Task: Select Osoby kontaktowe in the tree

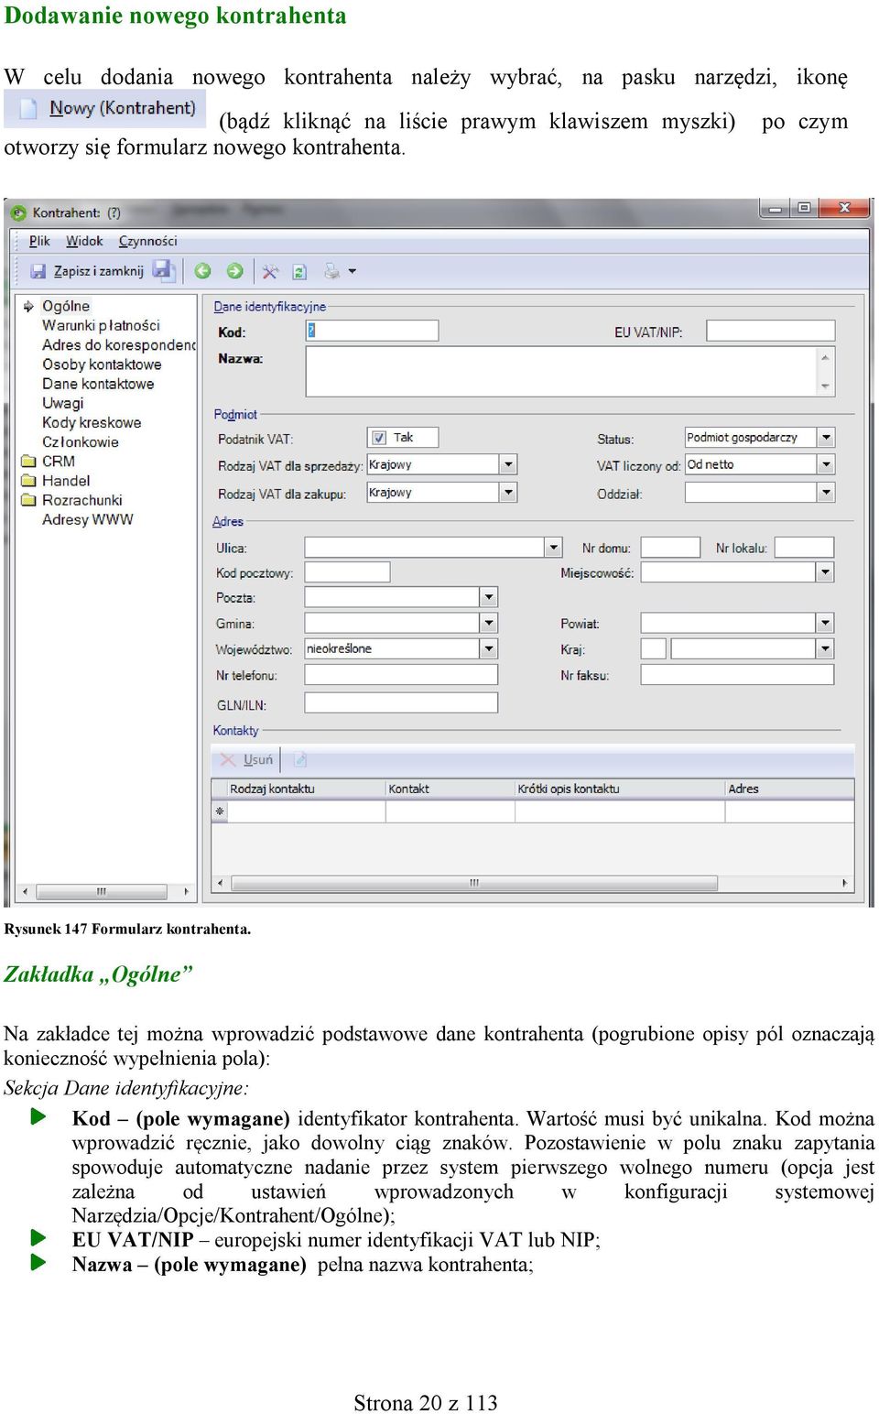Action: [x=102, y=364]
